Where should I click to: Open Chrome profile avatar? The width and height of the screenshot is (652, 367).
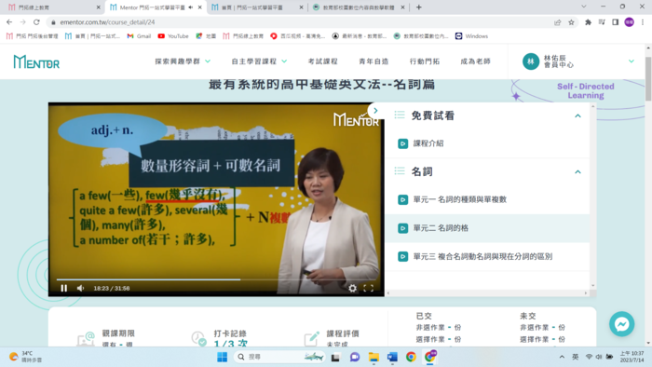click(x=629, y=22)
